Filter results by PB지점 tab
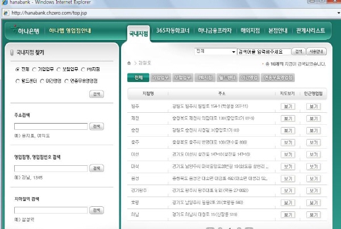The width and height of the screenshot is (341, 229). click(x=206, y=77)
